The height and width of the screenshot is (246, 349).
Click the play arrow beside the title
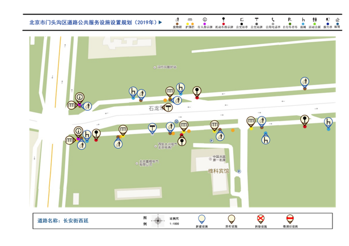point(160,23)
